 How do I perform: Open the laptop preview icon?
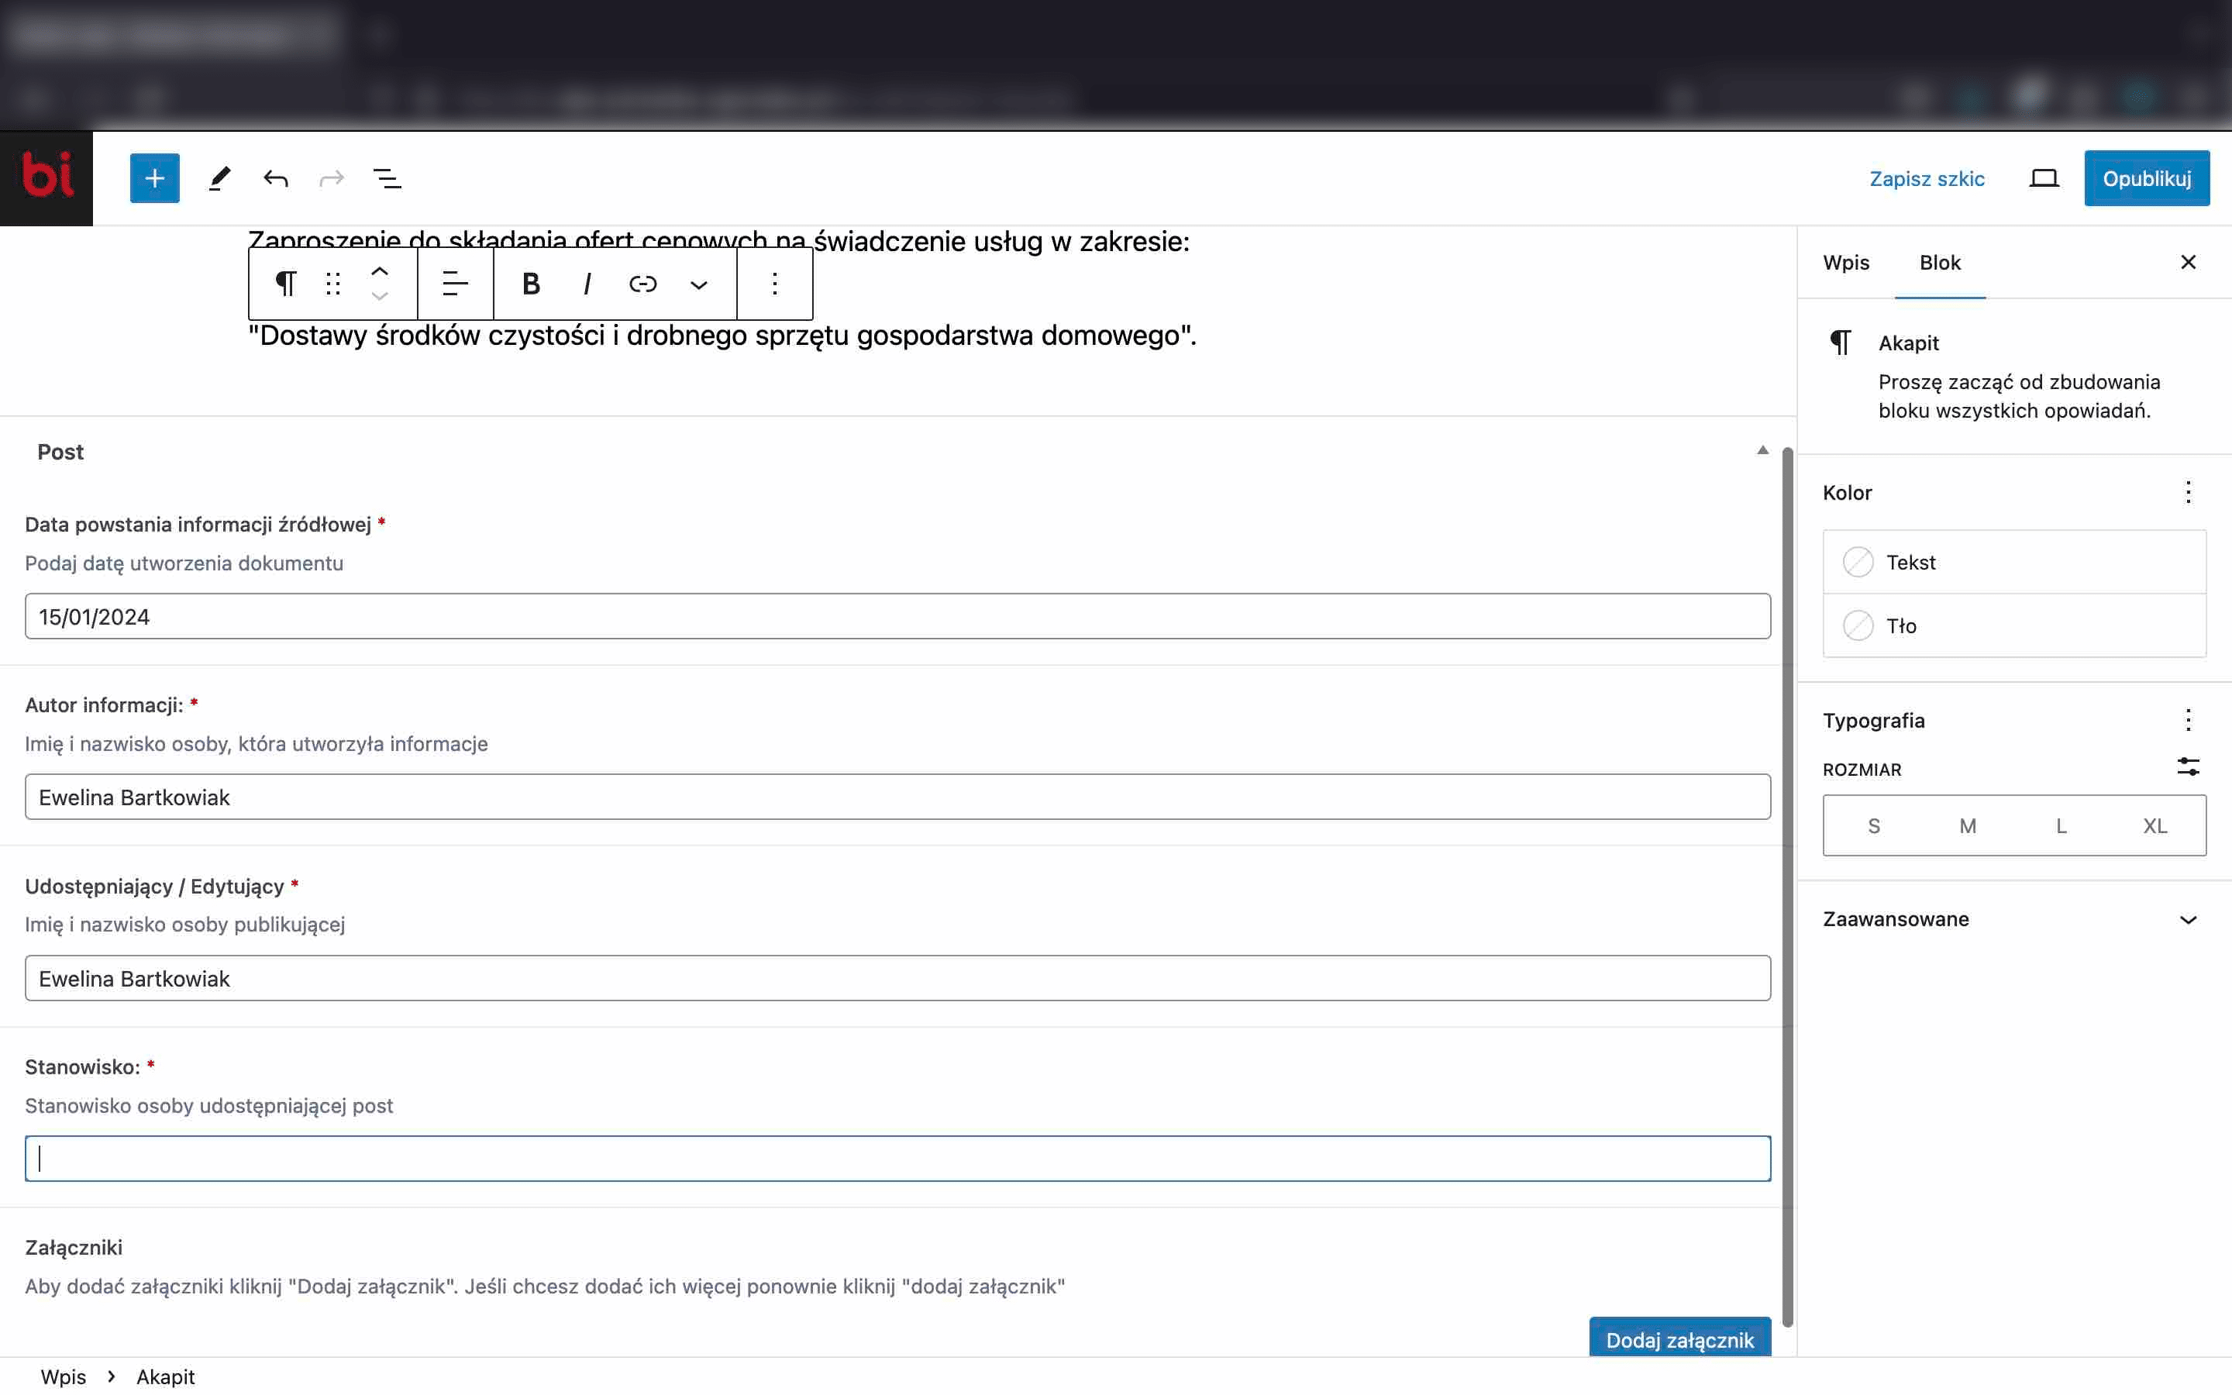tap(2044, 178)
